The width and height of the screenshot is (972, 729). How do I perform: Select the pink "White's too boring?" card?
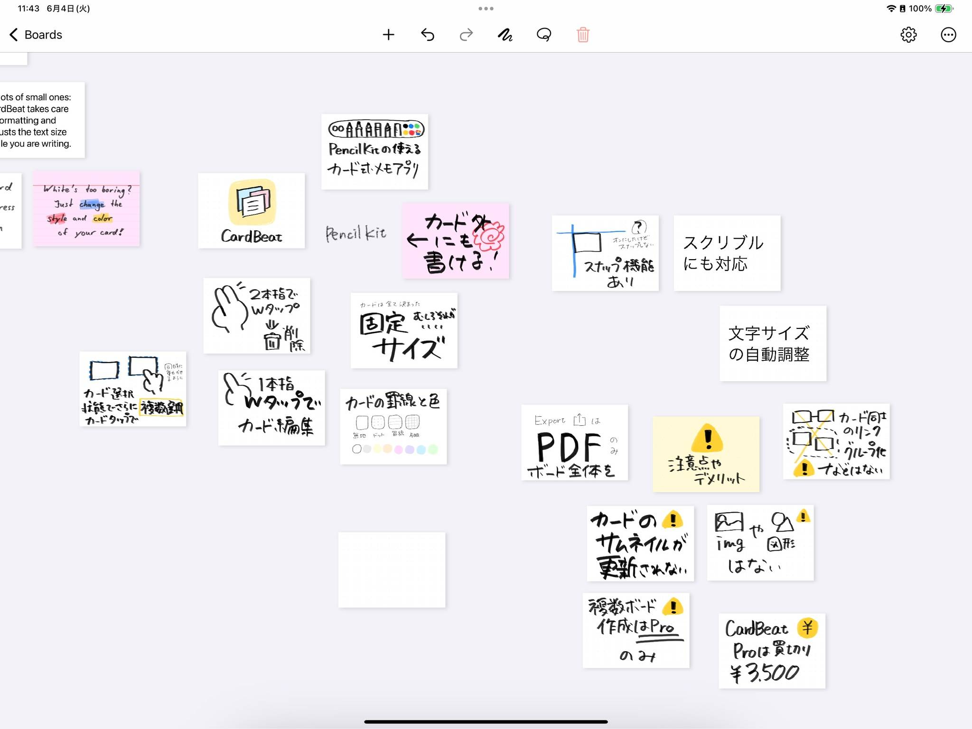86,208
